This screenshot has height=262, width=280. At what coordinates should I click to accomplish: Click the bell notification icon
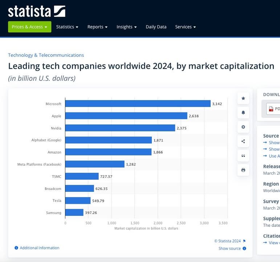[243, 113]
